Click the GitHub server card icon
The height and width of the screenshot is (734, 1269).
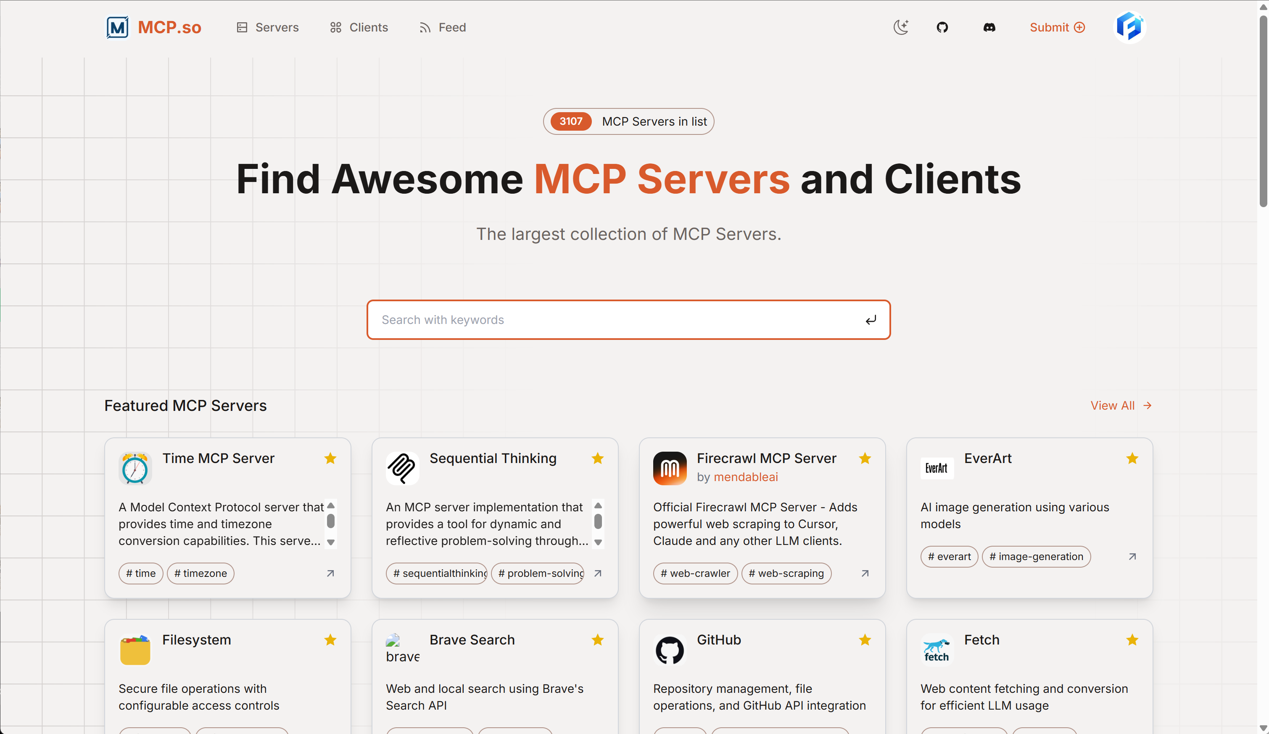point(670,650)
